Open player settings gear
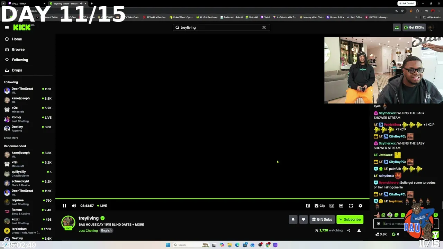Screen dimensions: 443x249 click(x=360, y=206)
